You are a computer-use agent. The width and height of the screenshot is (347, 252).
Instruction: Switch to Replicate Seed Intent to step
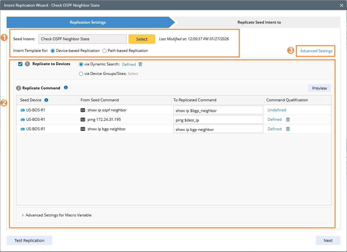pos(259,22)
